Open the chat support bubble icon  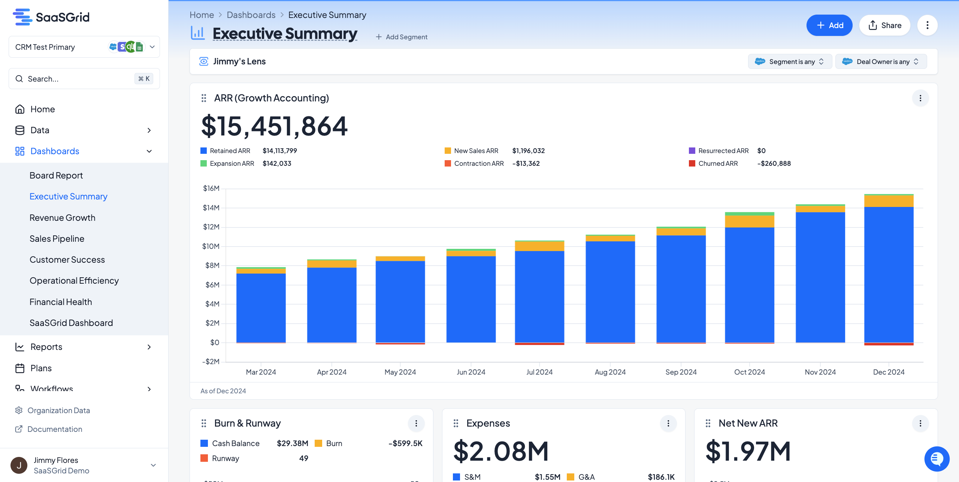point(937,458)
